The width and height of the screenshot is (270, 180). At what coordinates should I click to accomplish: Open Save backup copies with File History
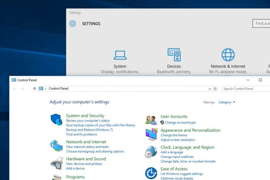pos(101,125)
